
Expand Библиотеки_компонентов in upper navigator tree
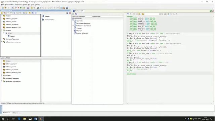pyautogui.click(x=2, y=42)
